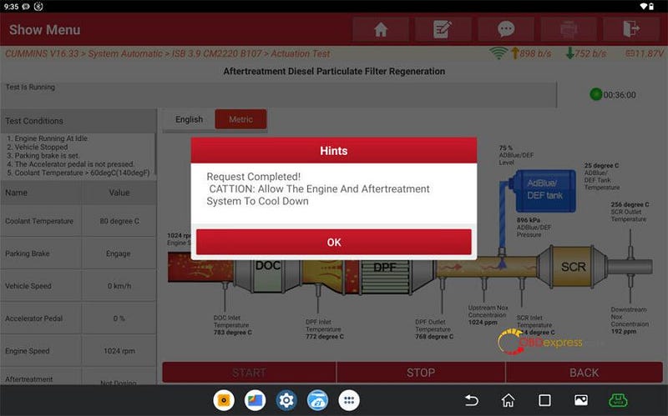
Task: Select the Parking Brake row
Action: pyautogui.click(x=78, y=253)
